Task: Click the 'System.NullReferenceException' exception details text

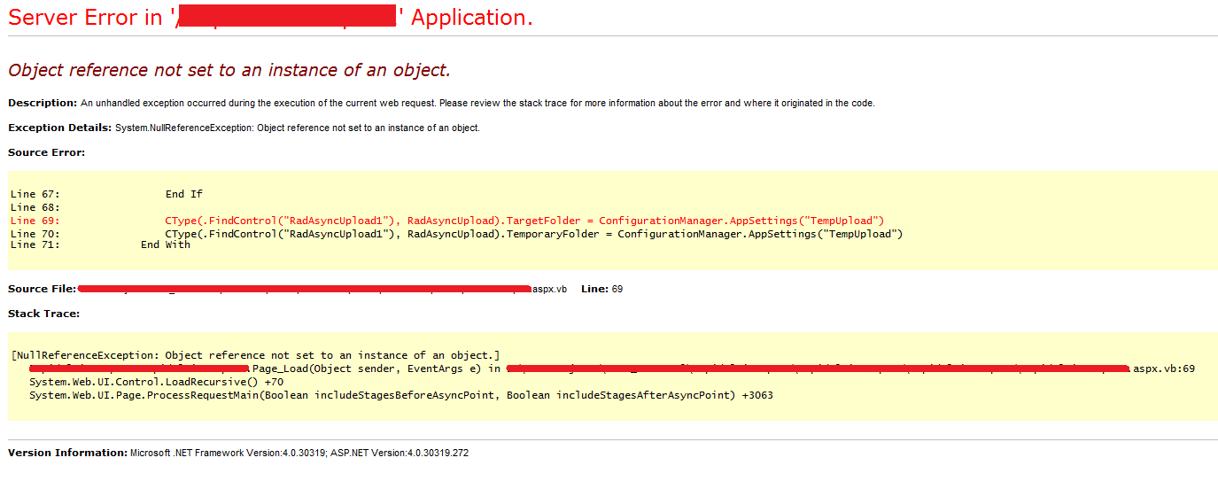Action: tap(297, 128)
